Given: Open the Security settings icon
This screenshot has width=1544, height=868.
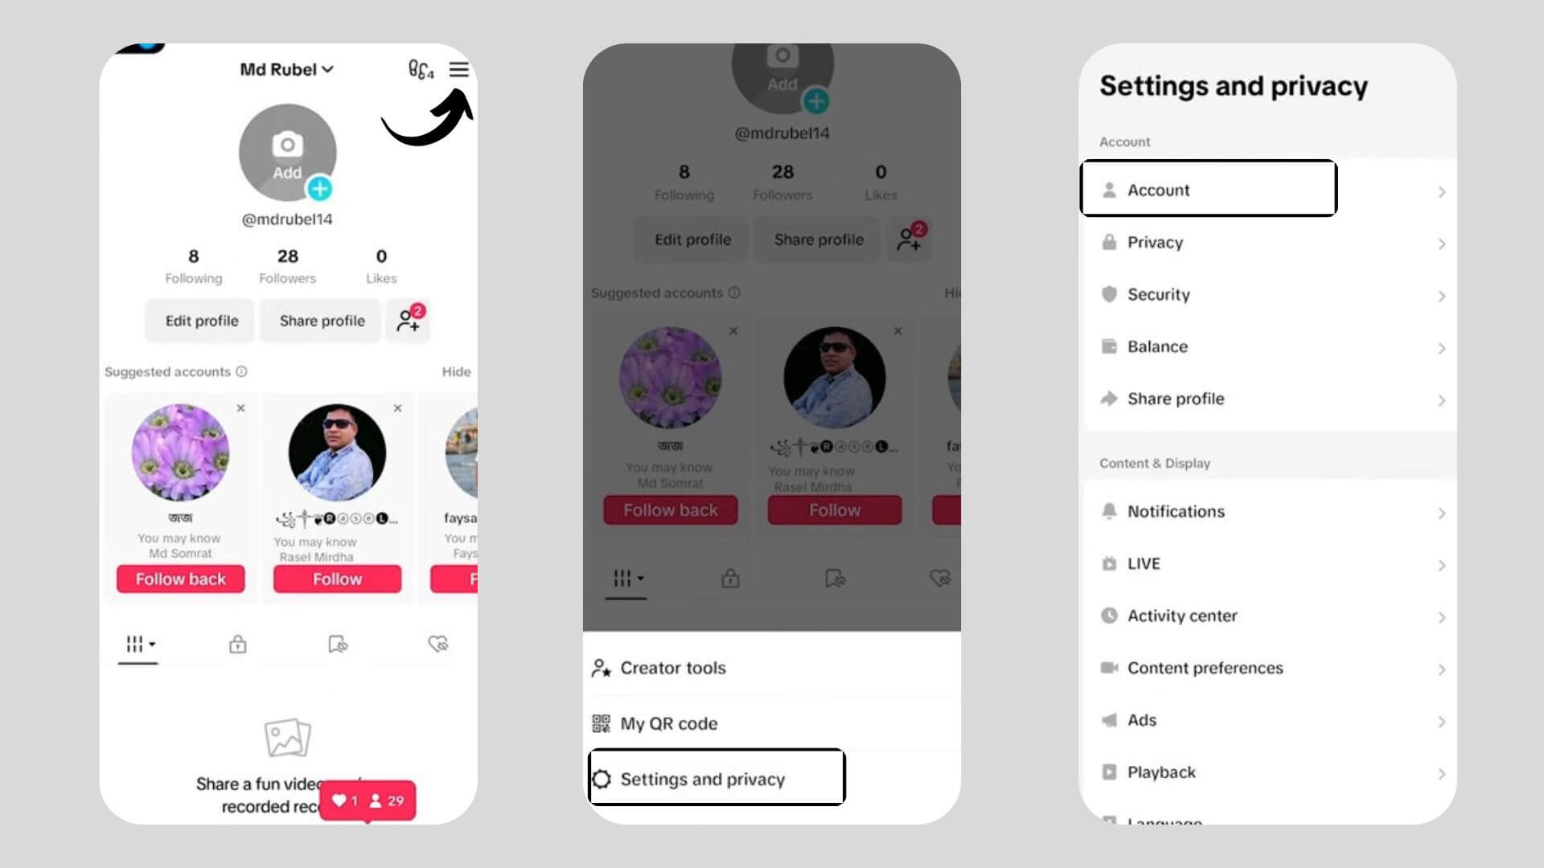Looking at the screenshot, I should (1109, 293).
